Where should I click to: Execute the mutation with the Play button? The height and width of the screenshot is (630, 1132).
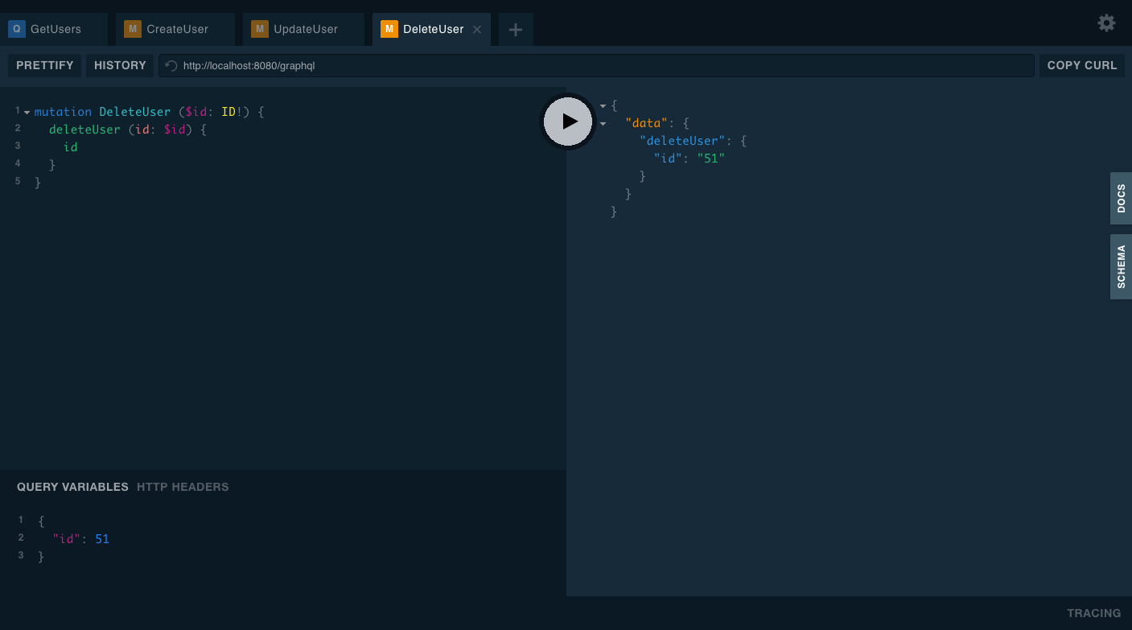pyautogui.click(x=567, y=121)
